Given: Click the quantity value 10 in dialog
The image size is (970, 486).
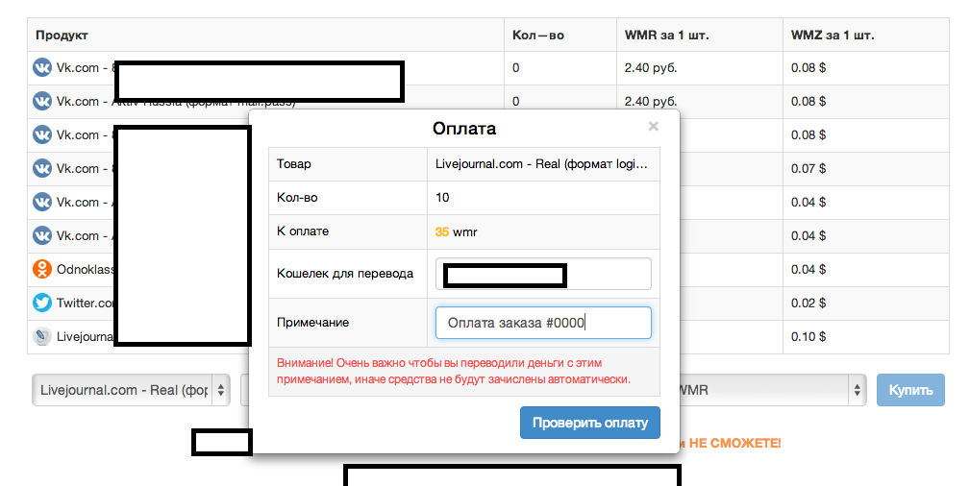Looking at the screenshot, I should pos(442,197).
